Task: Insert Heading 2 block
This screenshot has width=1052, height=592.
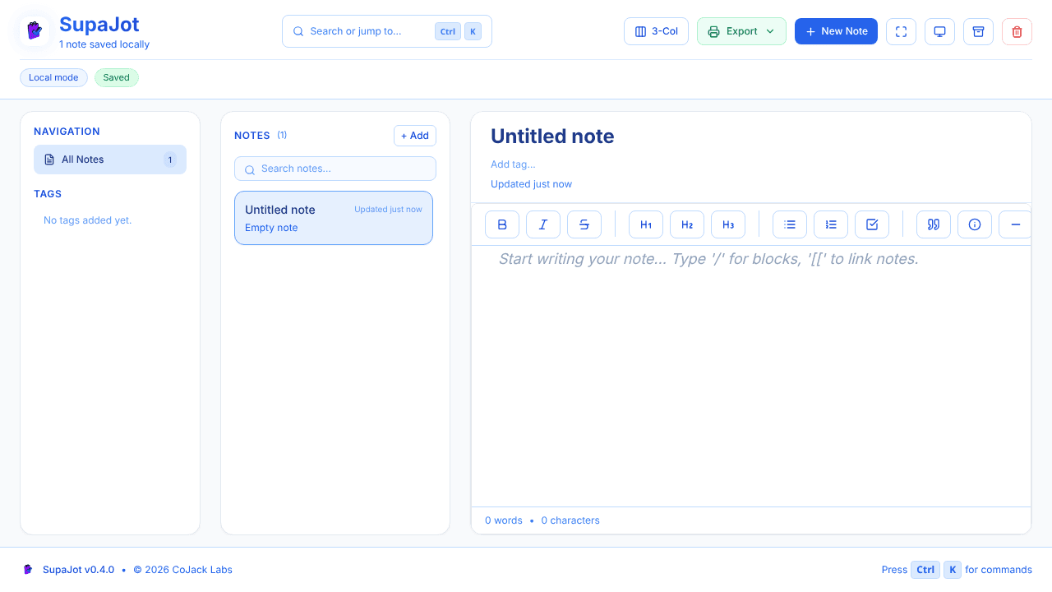Action: 687,224
